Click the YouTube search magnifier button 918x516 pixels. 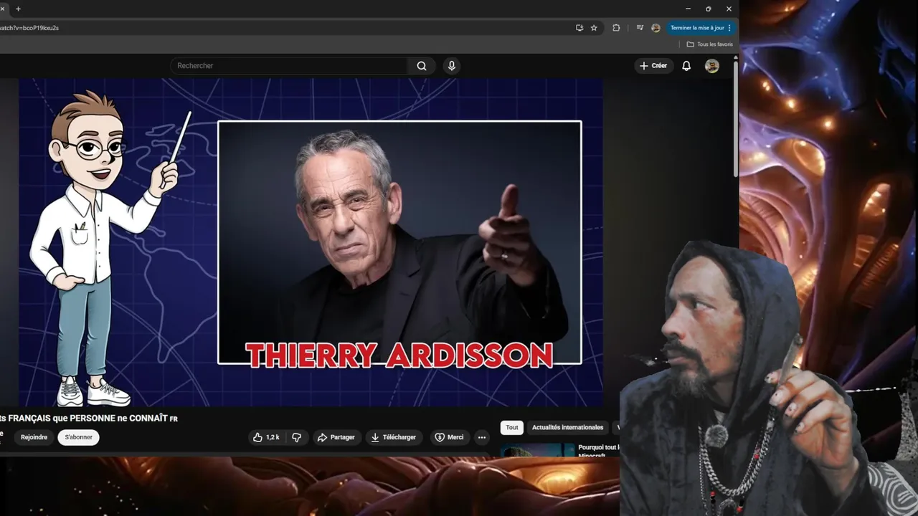pyautogui.click(x=421, y=66)
